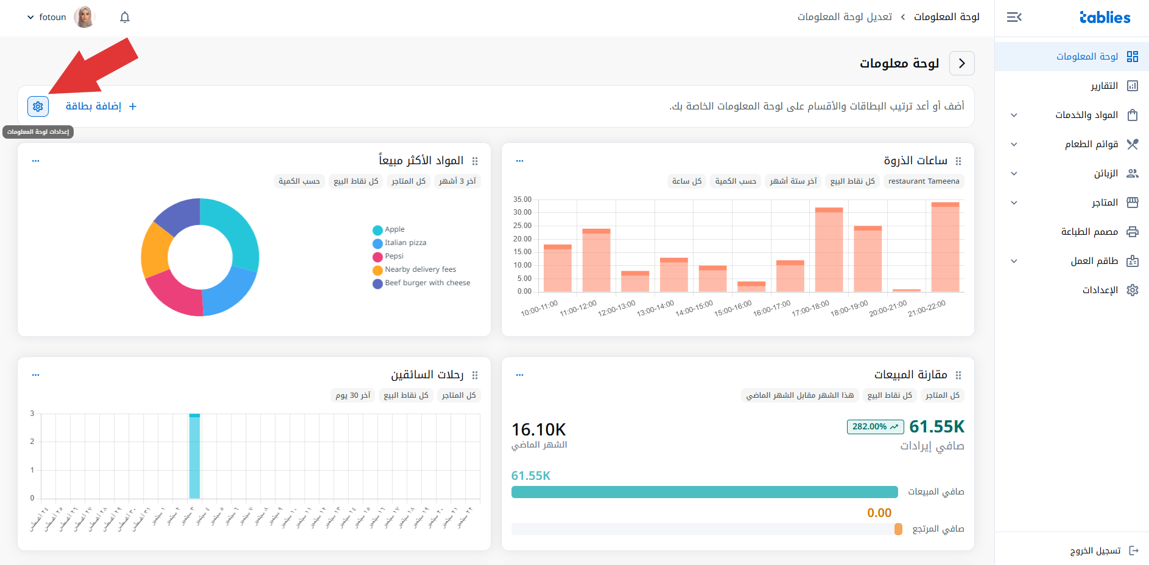This screenshot has height=565, width=1149.
Task: Grab drag handle of المواد الأكثر مبيعاً card
Action: (475, 161)
